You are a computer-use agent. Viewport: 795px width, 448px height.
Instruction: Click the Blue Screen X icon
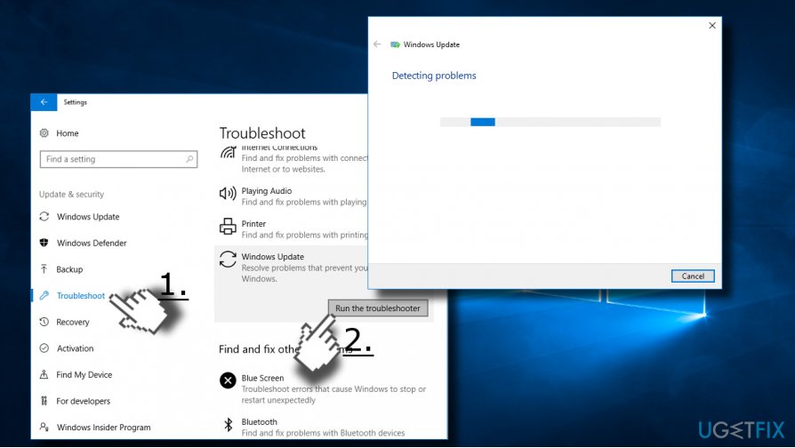[228, 380]
